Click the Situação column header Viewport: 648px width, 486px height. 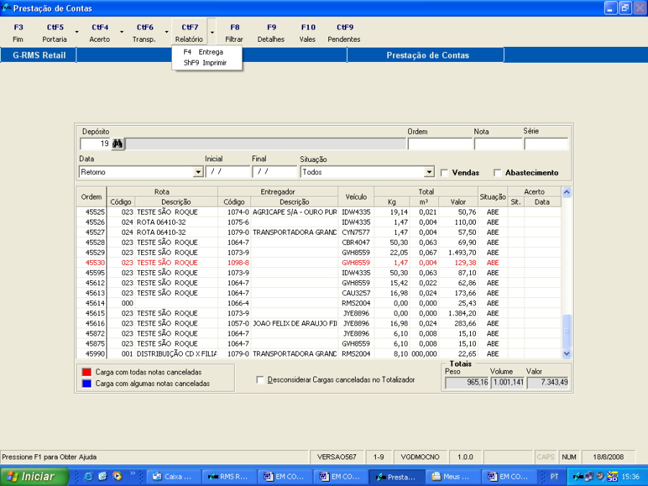pyautogui.click(x=492, y=197)
